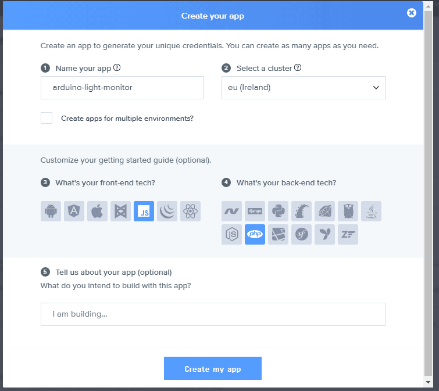Choose the Node.js back-end icon
The height and width of the screenshot is (391, 439).
(231, 235)
